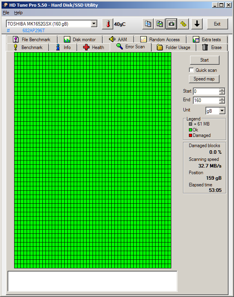
Task: Switch to the Benchmark tab
Action: (x=28, y=47)
